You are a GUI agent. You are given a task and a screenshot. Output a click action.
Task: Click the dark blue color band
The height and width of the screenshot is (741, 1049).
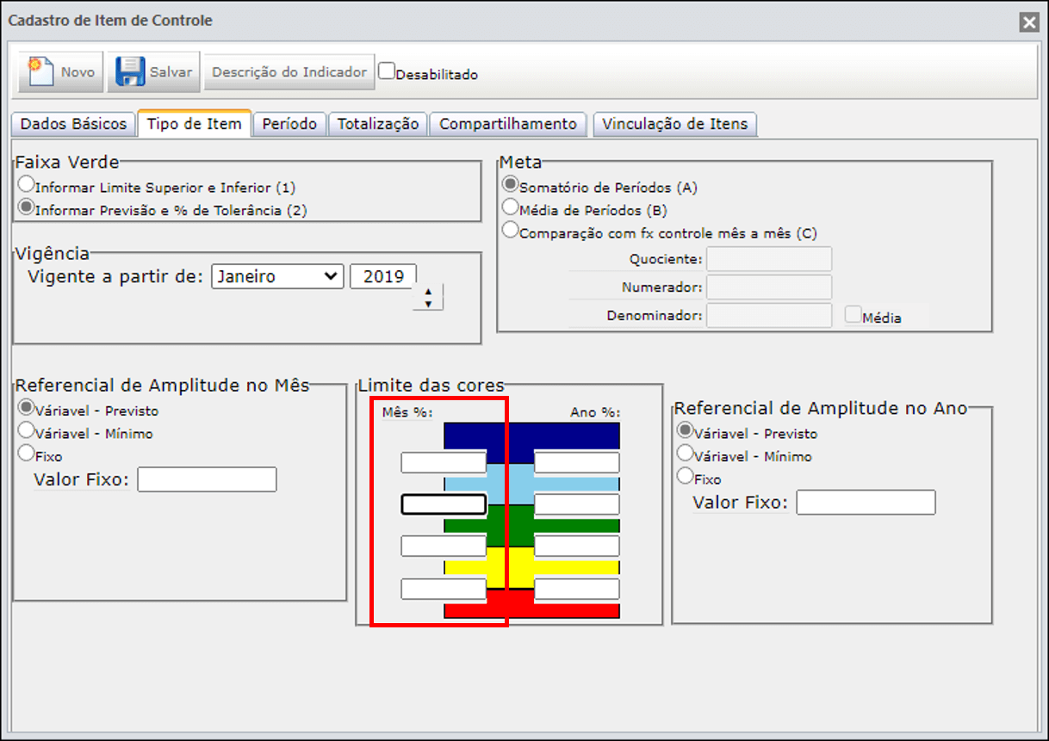pos(531,435)
